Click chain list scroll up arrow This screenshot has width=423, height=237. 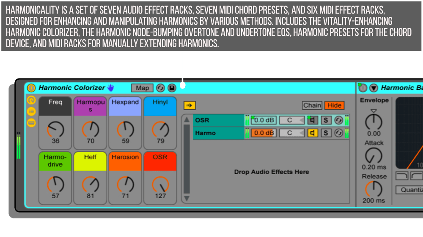point(187,120)
